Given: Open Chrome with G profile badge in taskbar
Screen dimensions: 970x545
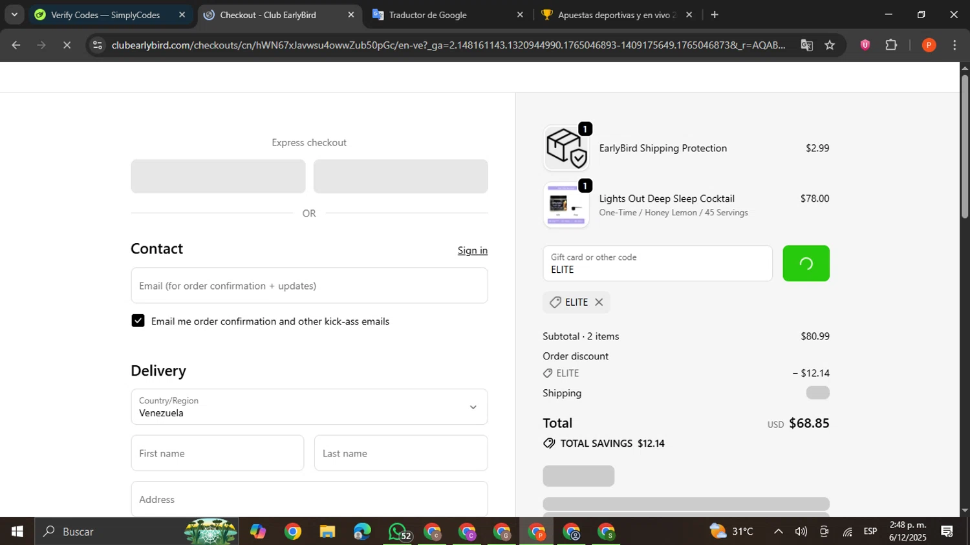Looking at the screenshot, I should coord(502,531).
